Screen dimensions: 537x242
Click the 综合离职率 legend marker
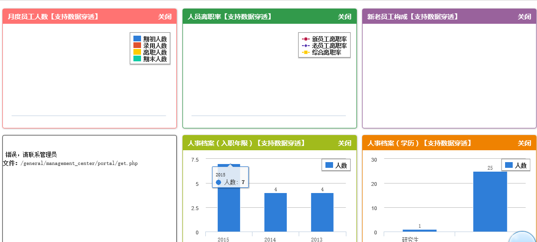(x=306, y=52)
